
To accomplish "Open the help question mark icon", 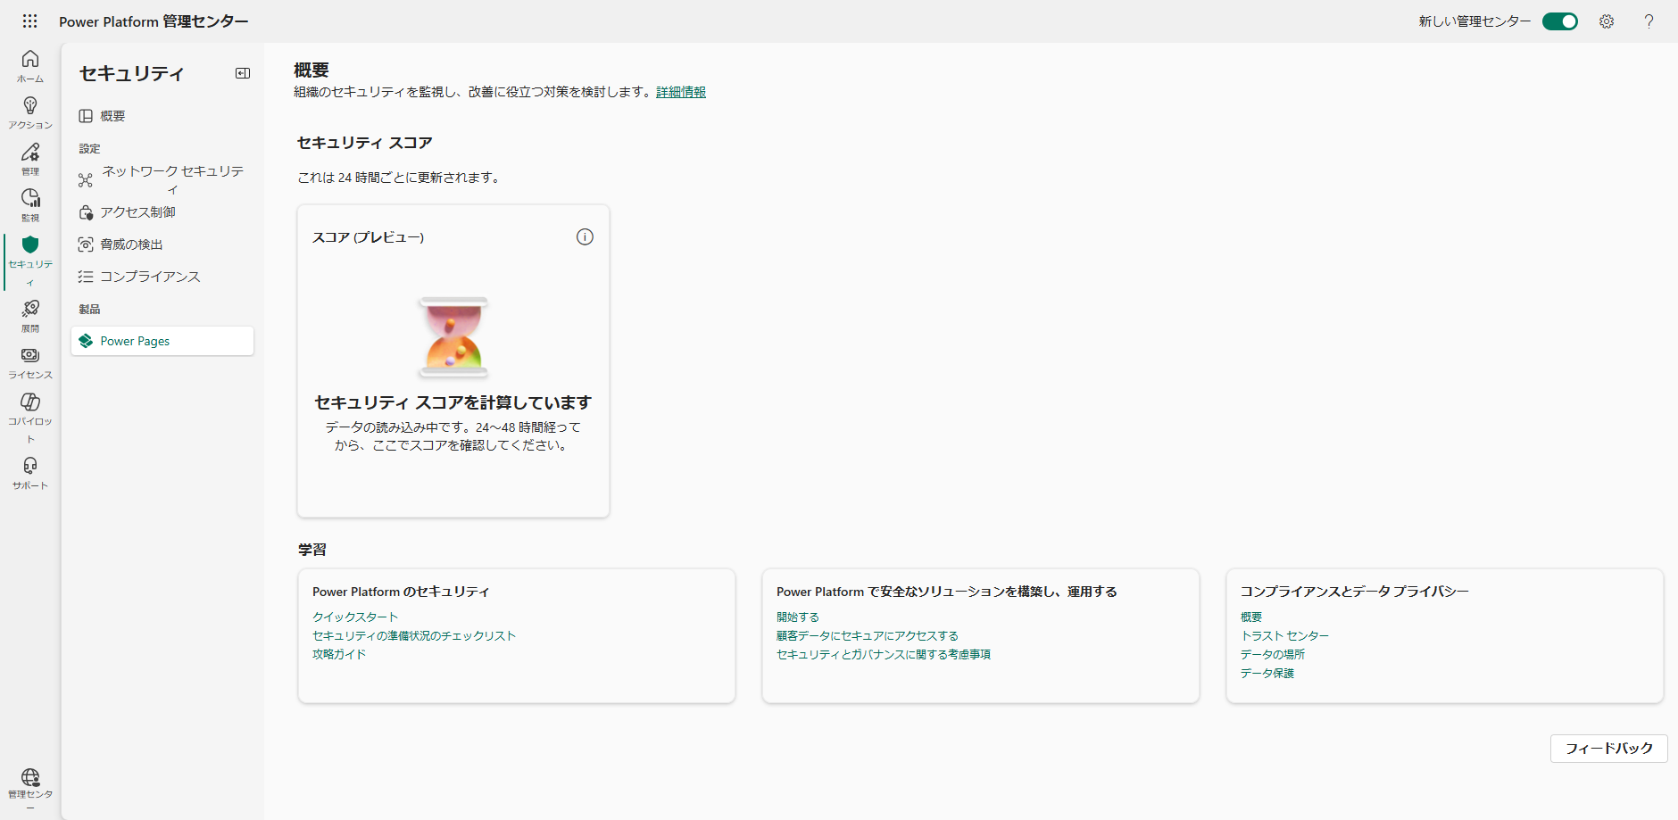I will [1649, 21].
